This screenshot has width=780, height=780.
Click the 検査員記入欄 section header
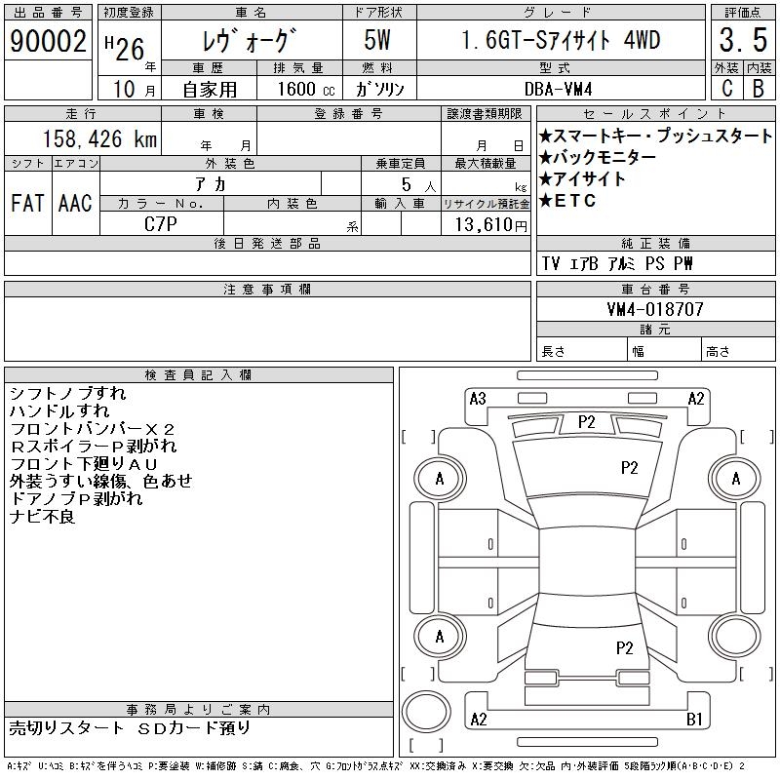click(x=199, y=375)
